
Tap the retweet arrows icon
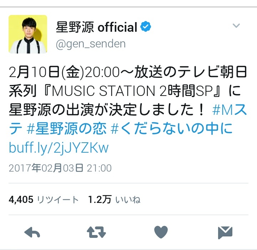[x=96, y=232]
